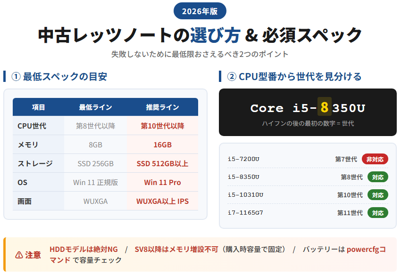Click the ② CPU型番から世代を見分ける heading

click(294, 77)
